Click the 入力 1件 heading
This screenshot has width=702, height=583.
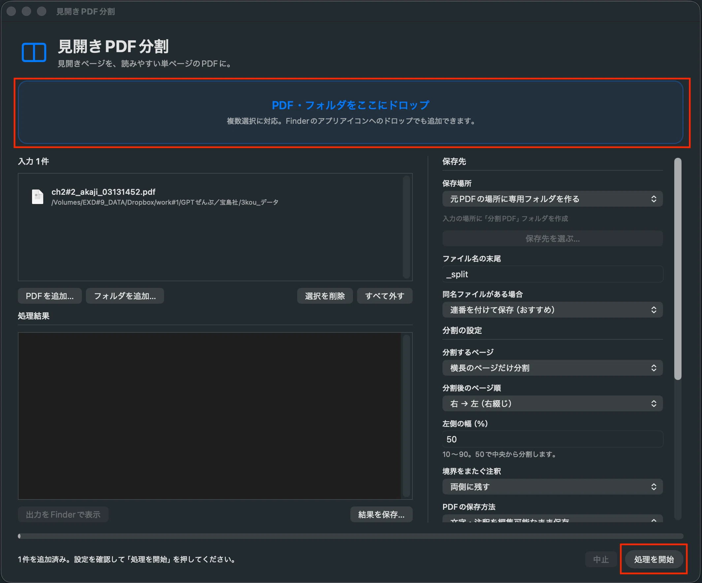[33, 161]
